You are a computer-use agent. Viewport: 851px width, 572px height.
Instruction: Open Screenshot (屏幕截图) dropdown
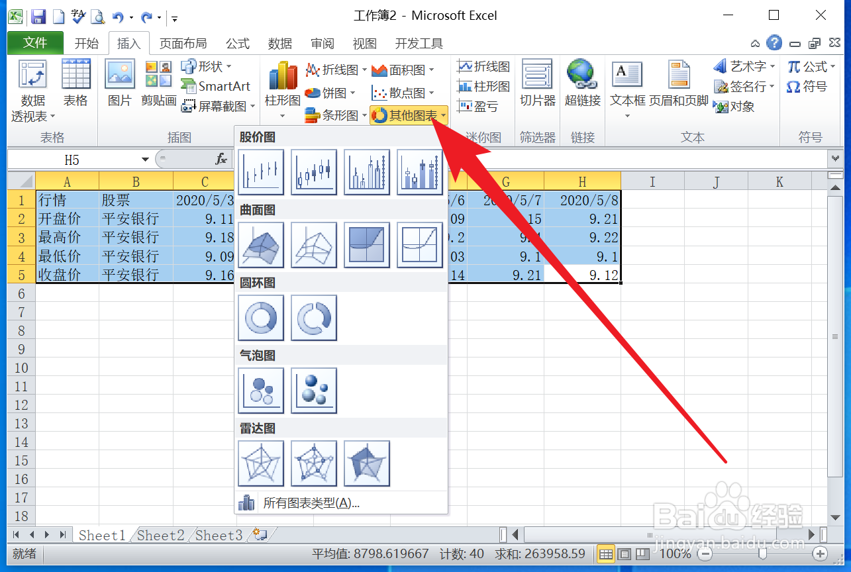tap(218, 106)
